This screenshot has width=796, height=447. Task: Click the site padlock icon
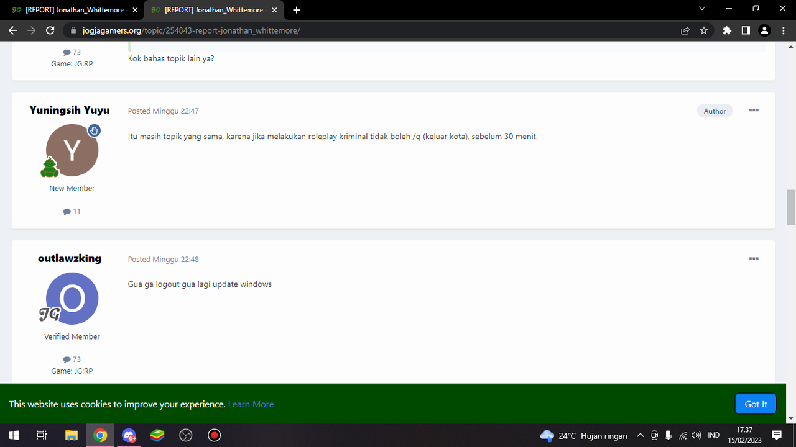[x=73, y=30]
